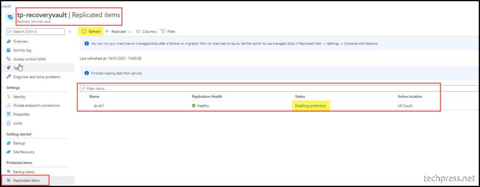The image size is (480, 187).
Task: Click the Filter toolbar button
Action: click(x=168, y=31)
